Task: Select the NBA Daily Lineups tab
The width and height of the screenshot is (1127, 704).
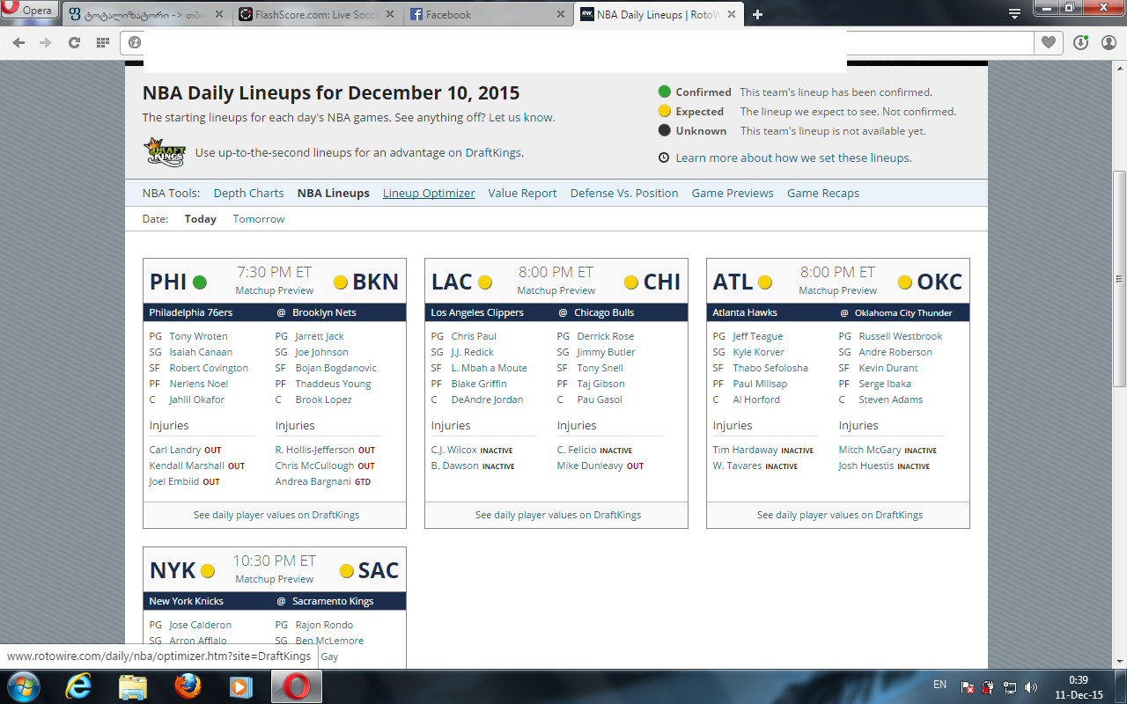Action: (658, 15)
